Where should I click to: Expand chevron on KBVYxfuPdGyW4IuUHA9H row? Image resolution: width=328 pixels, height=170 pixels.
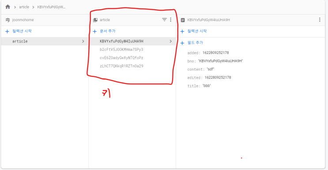[x=170, y=41]
